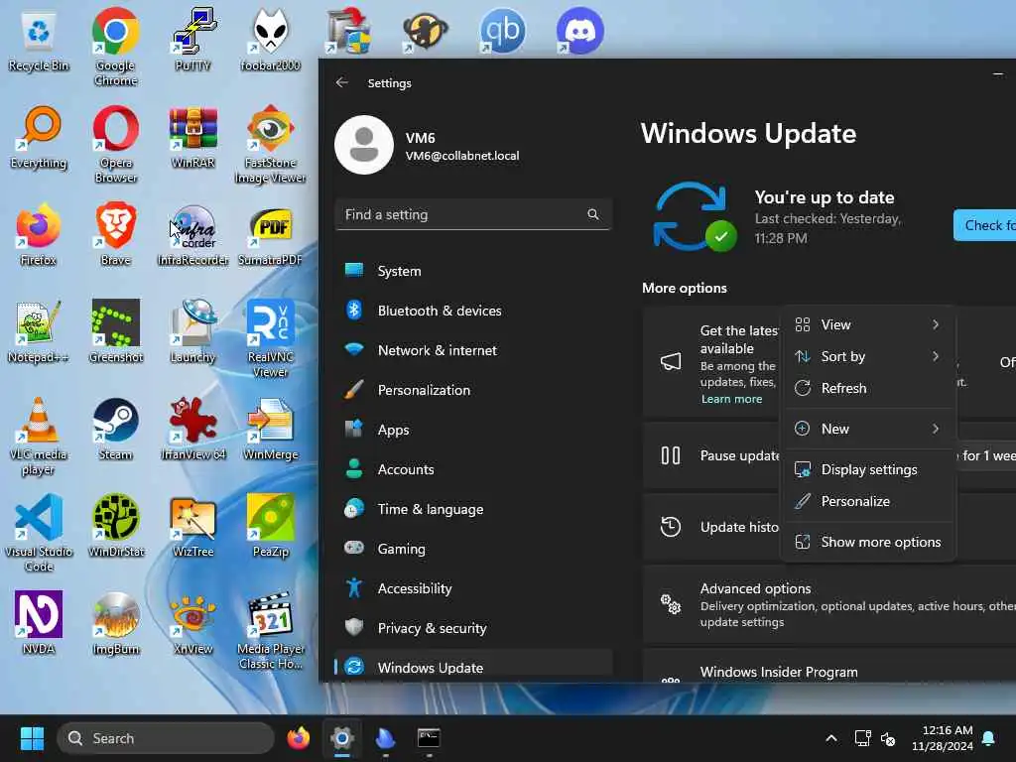Show hidden system tray icons
The height and width of the screenshot is (762, 1016).
coord(830,738)
